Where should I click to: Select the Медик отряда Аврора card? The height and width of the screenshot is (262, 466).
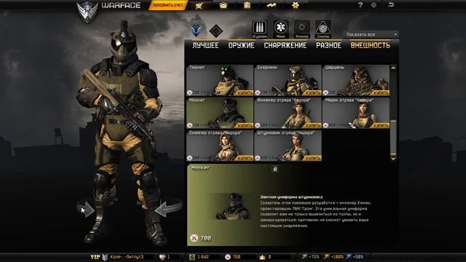(356, 113)
